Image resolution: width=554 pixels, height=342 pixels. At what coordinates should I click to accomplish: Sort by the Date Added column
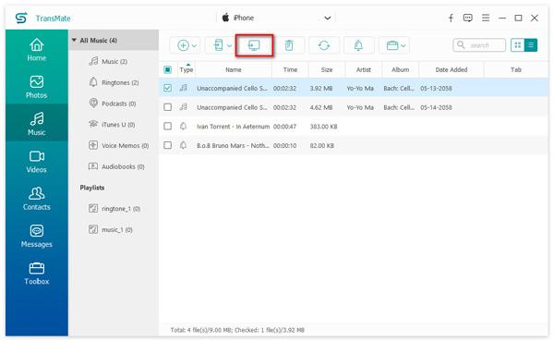pyautogui.click(x=452, y=69)
